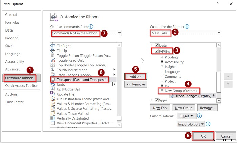The image size is (237, 143).
Task: Click the Tilt Up command icon
Action: [x=53, y=50]
